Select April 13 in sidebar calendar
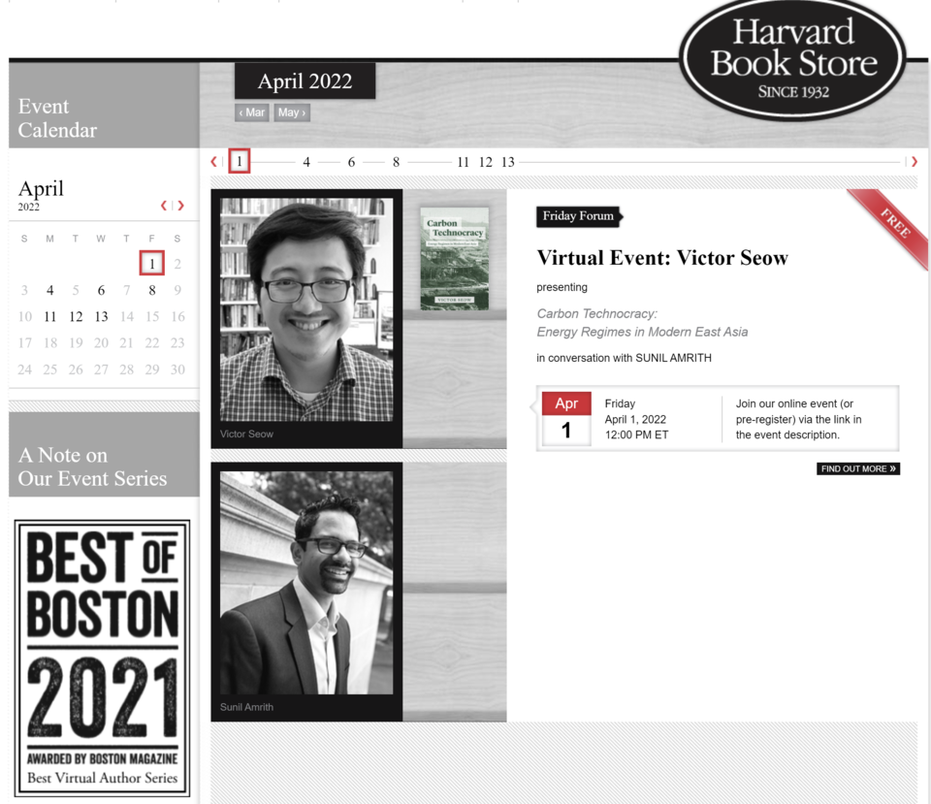The image size is (931, 804). (x=102, y=317)
